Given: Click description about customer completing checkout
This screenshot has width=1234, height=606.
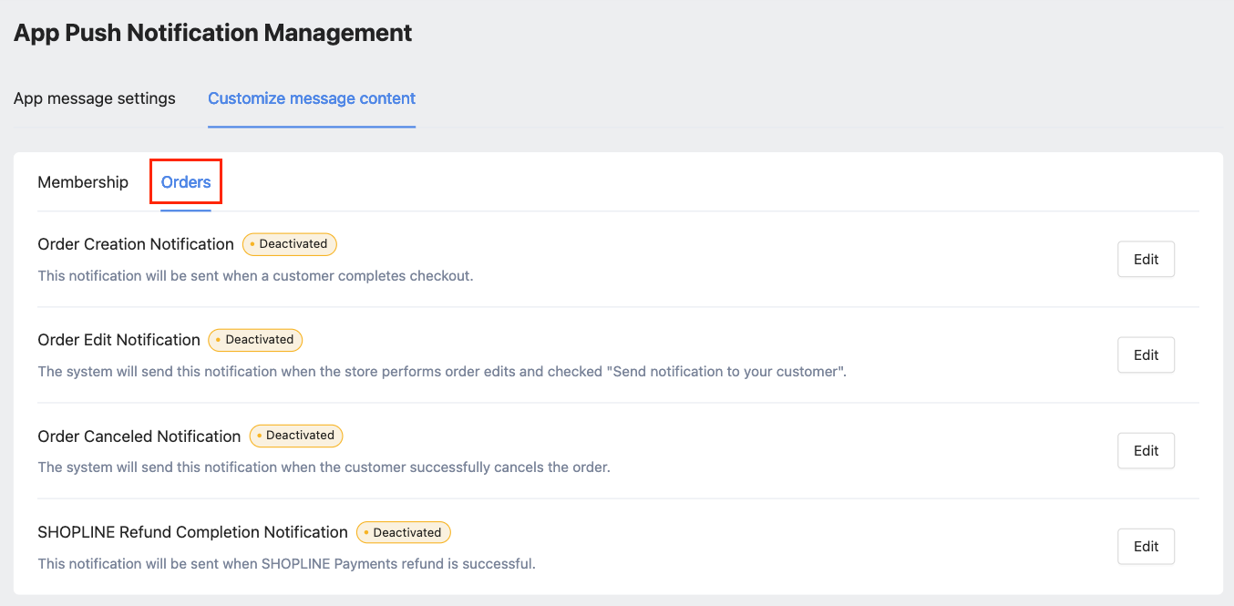Looking at the screenshot, I should pos(255,275).
